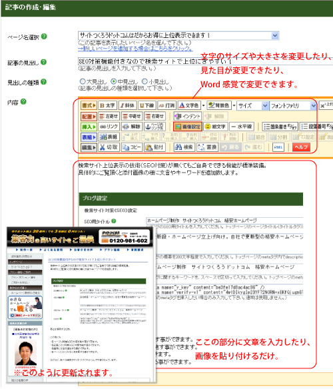Open cell settings with マス設定 button
Image resolution: width=333 pixels, height=389 pixels.
[303, 137]
